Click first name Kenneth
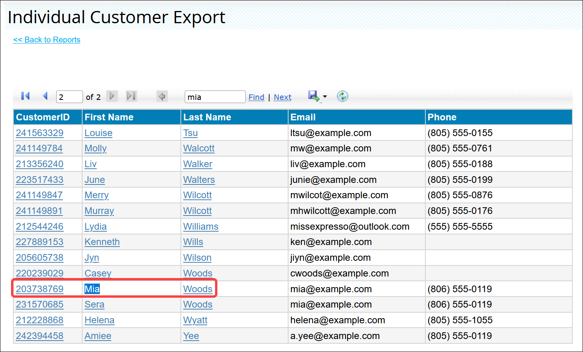The height and width of the screenshot is (352, 583). (x=102, y=242)
